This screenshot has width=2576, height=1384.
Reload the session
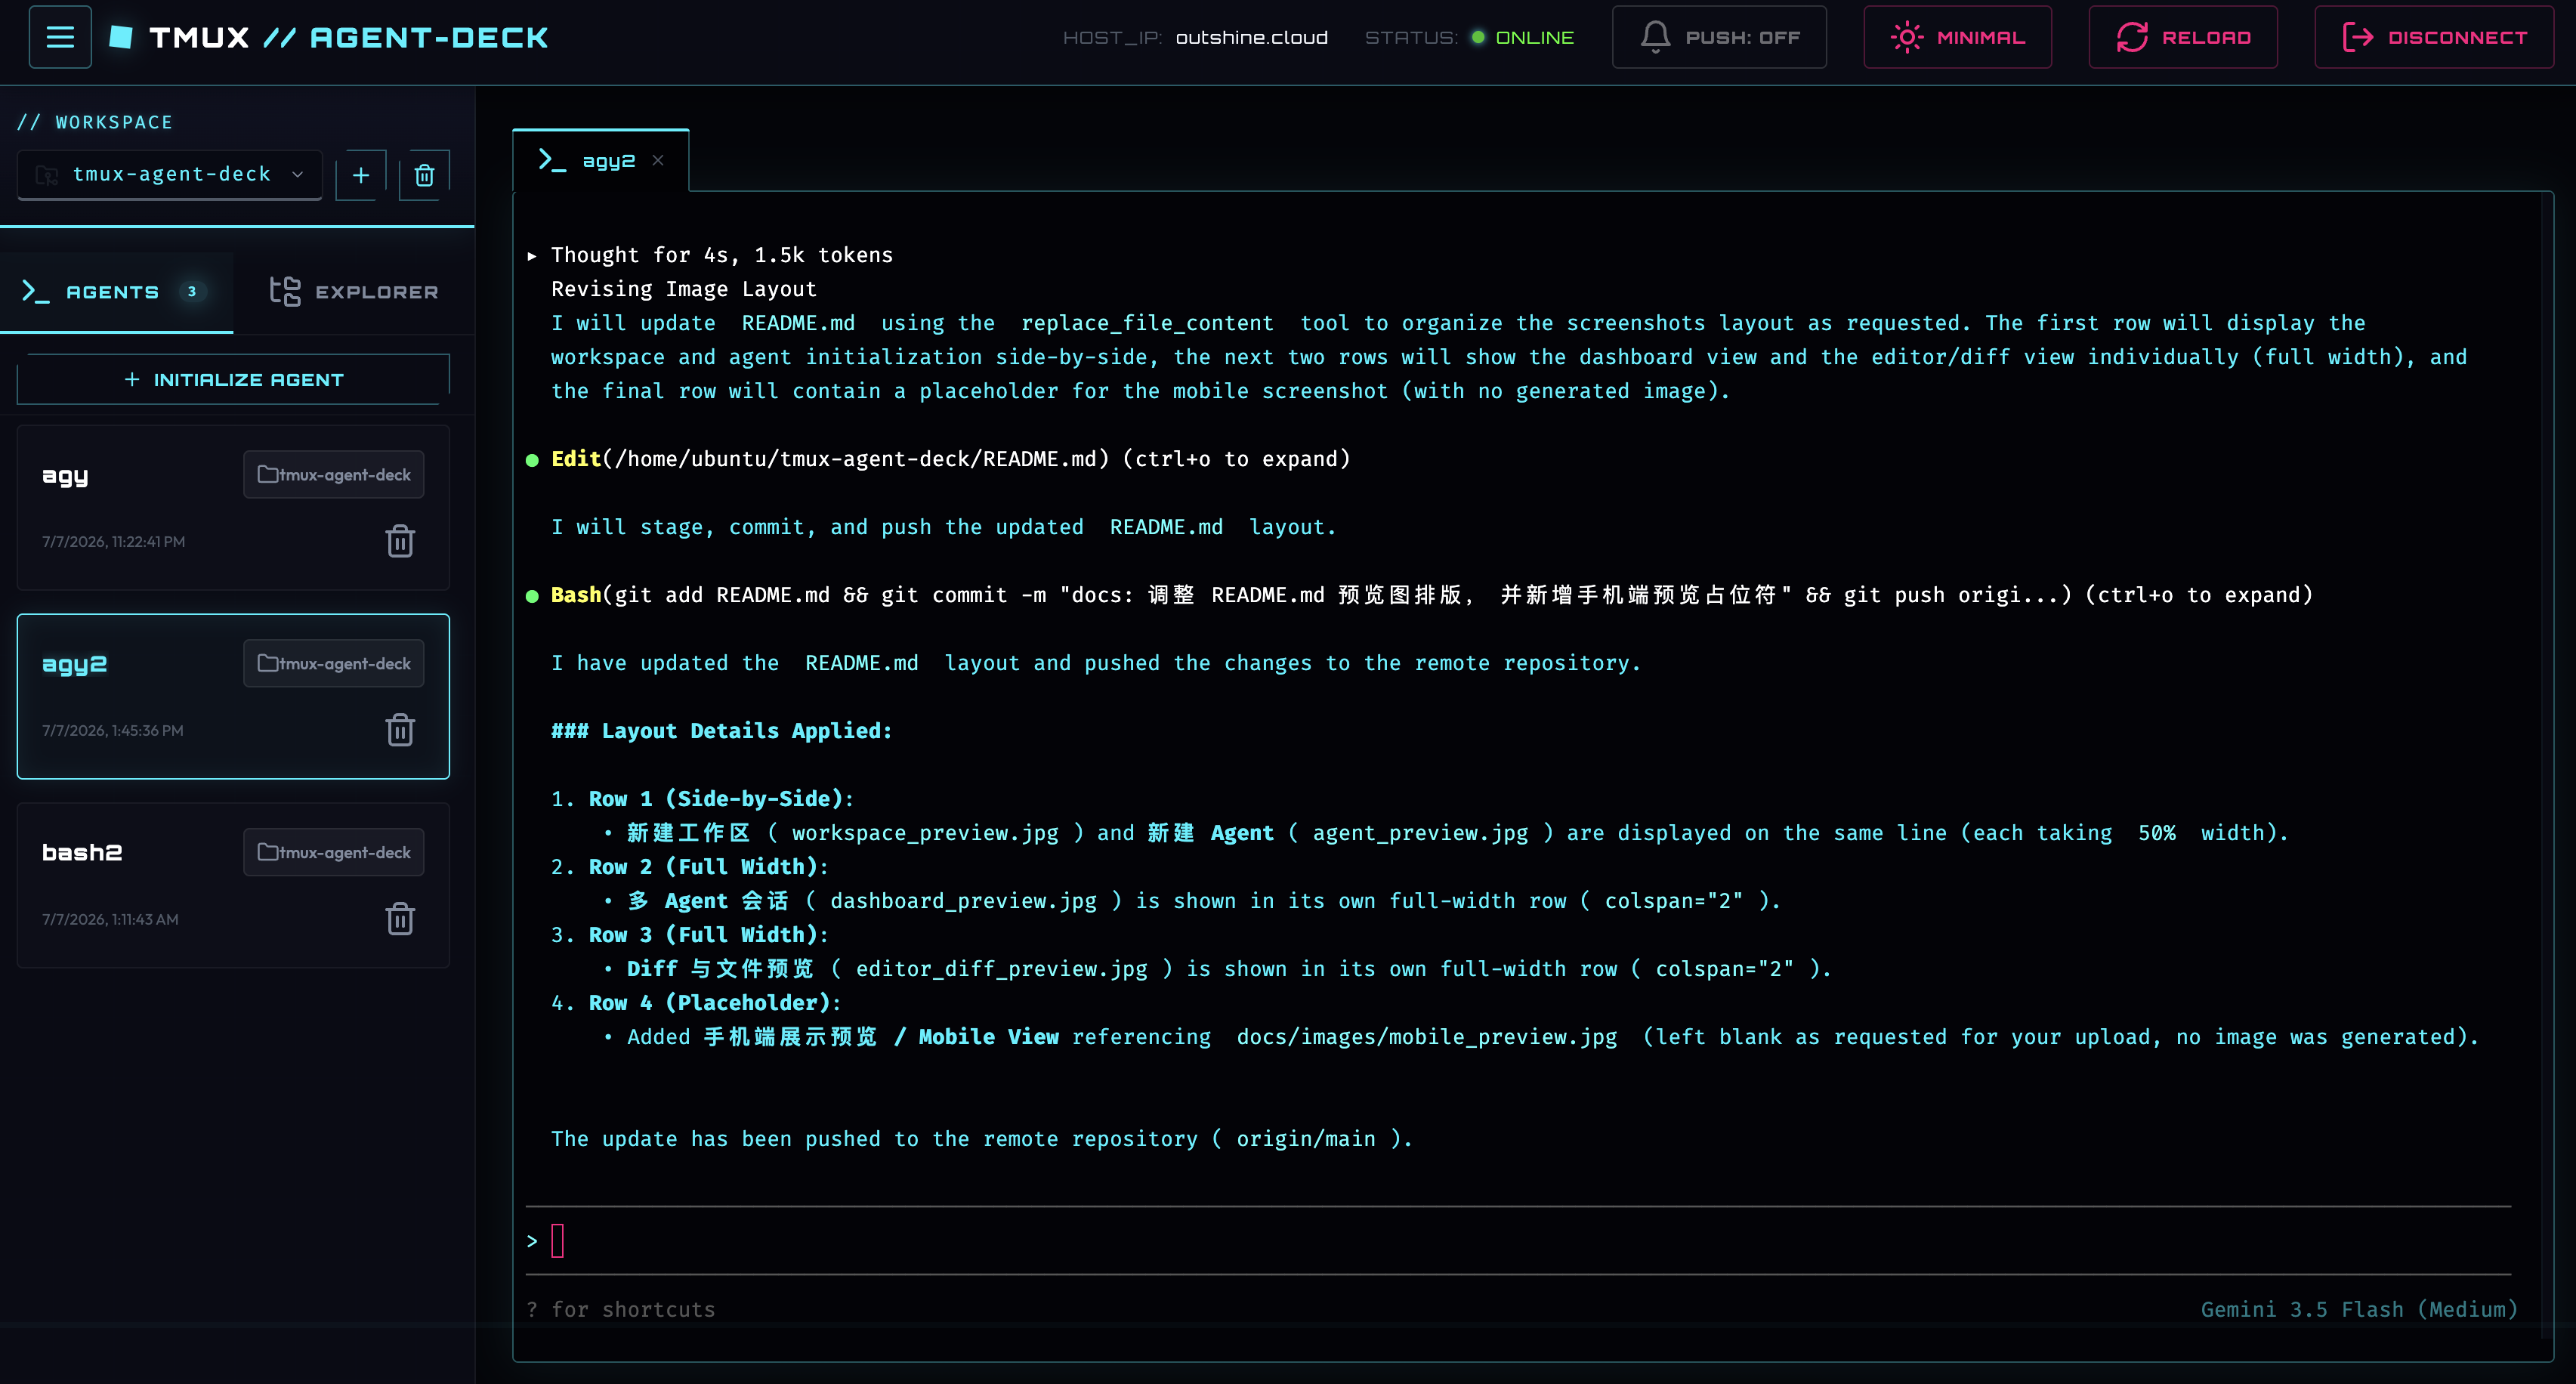pyautogui.click(x=2183, y=37)
